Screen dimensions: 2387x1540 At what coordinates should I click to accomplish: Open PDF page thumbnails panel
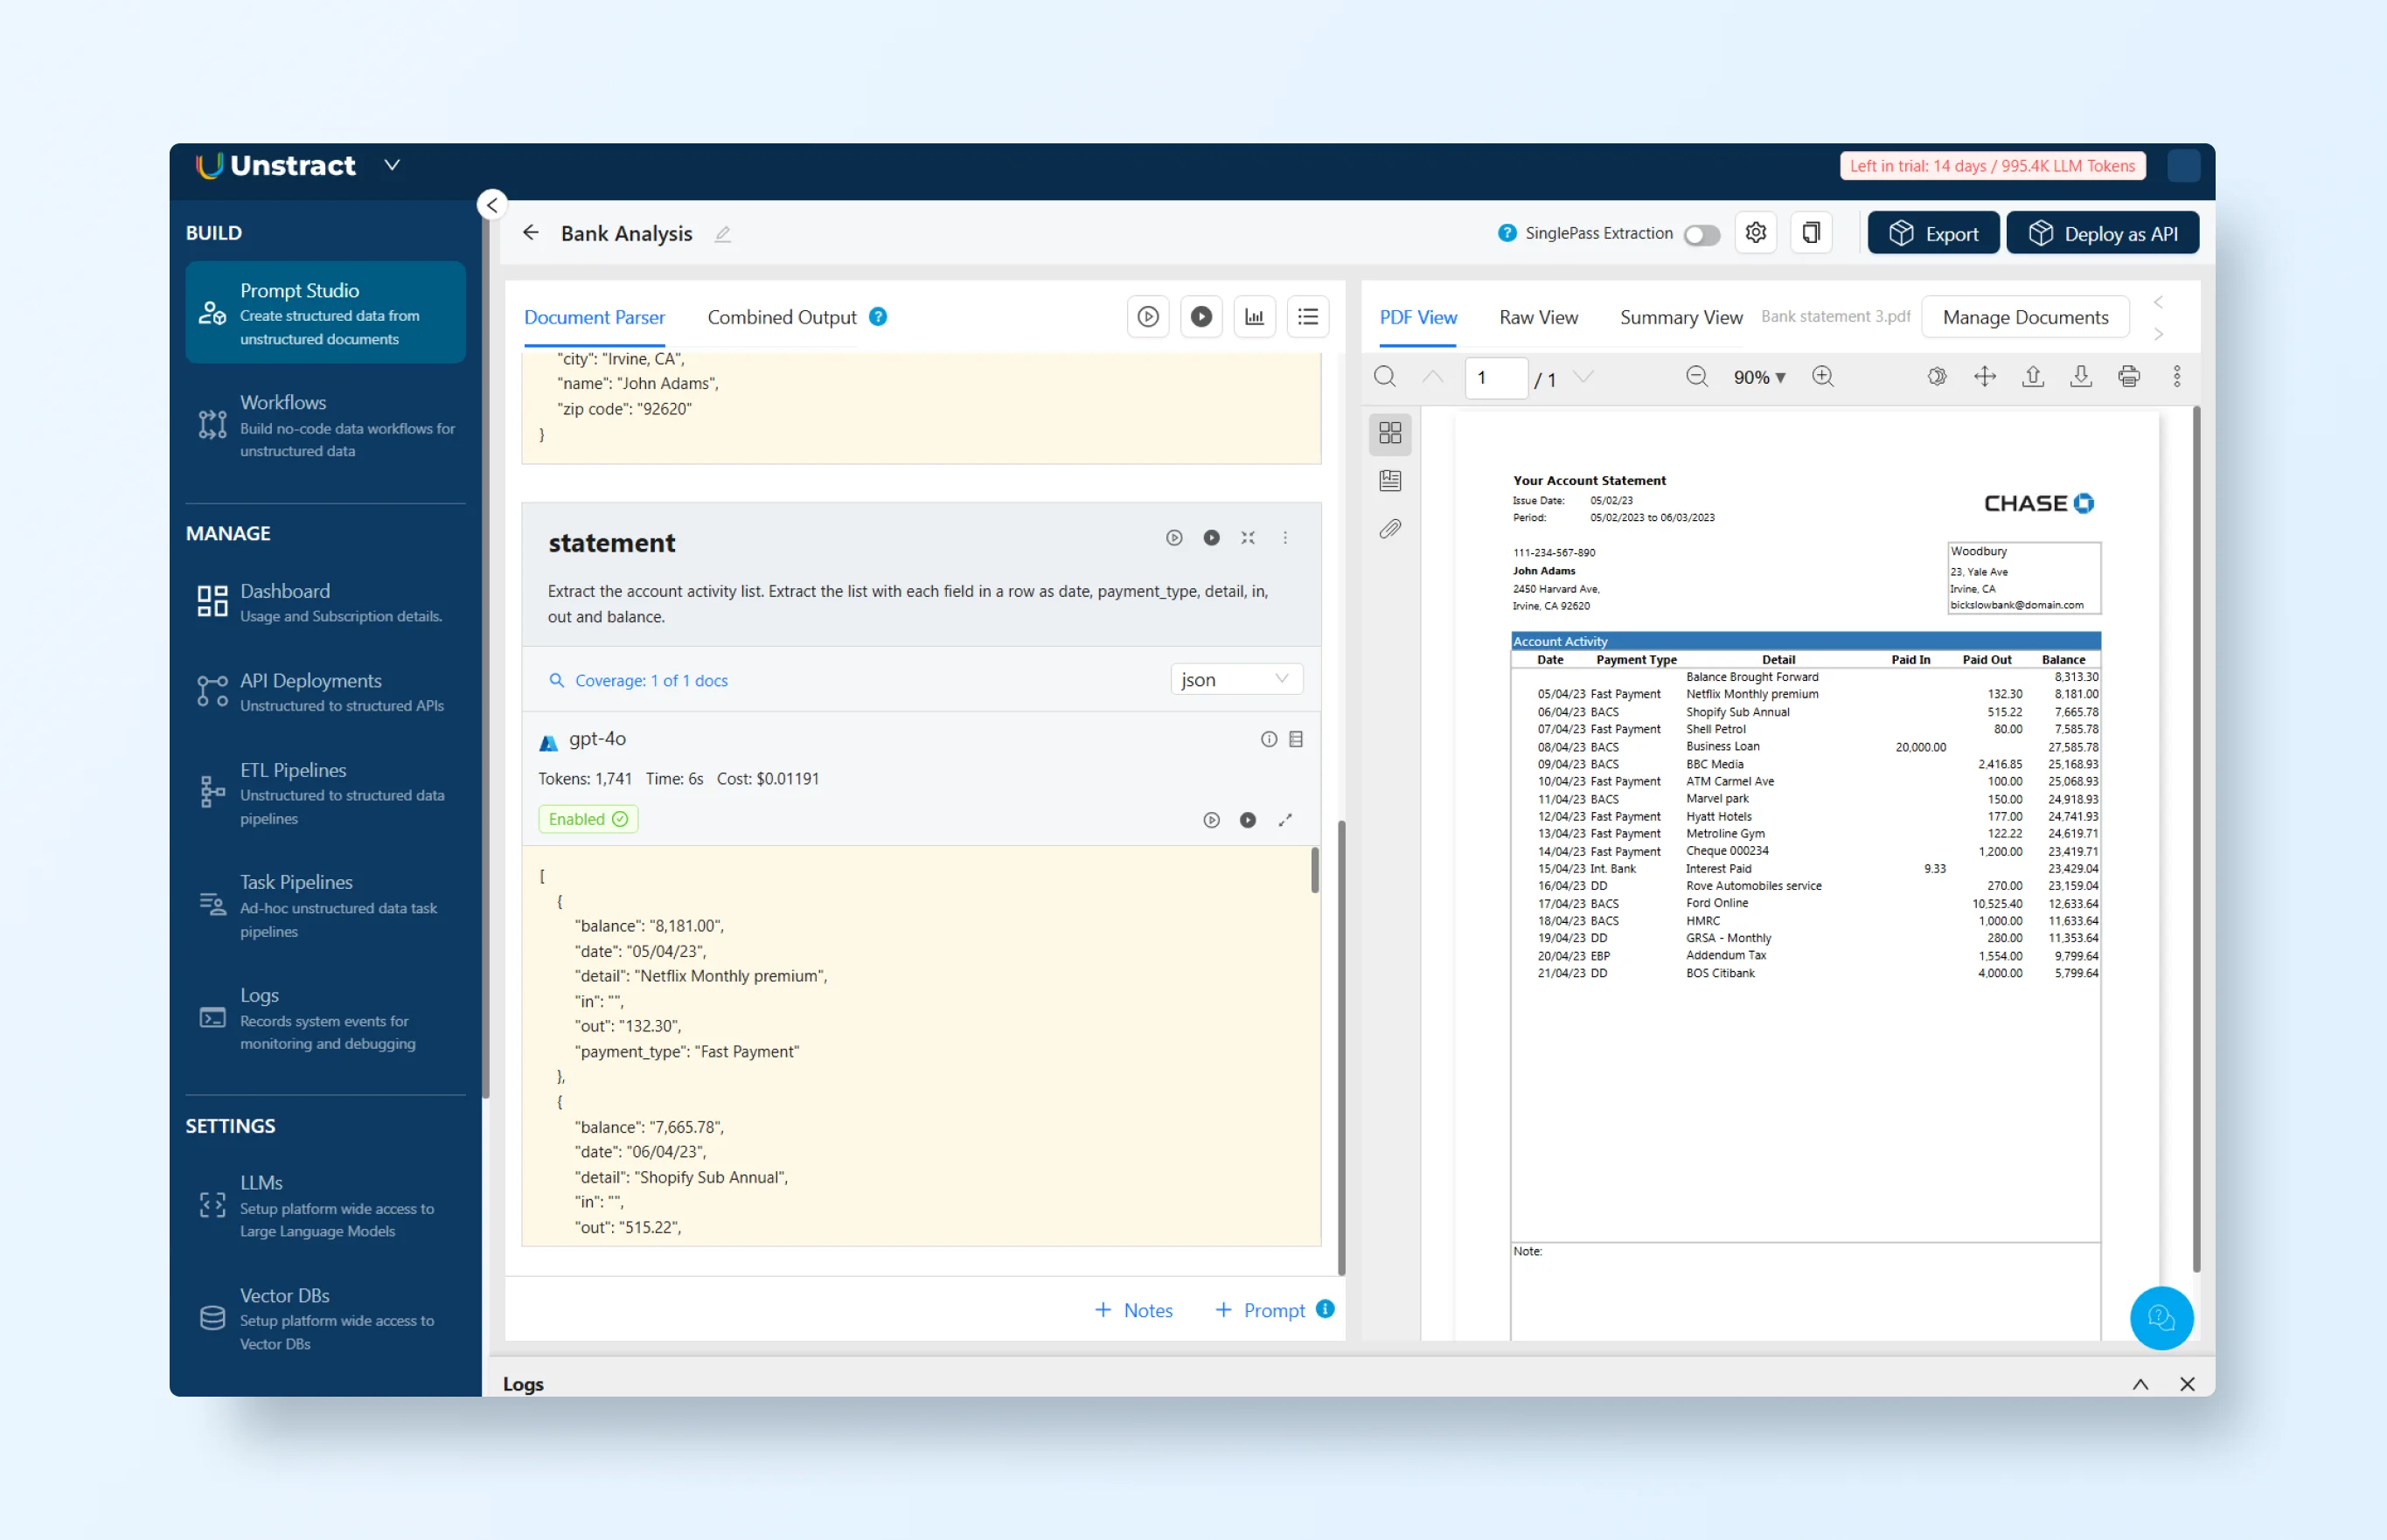1389,433
